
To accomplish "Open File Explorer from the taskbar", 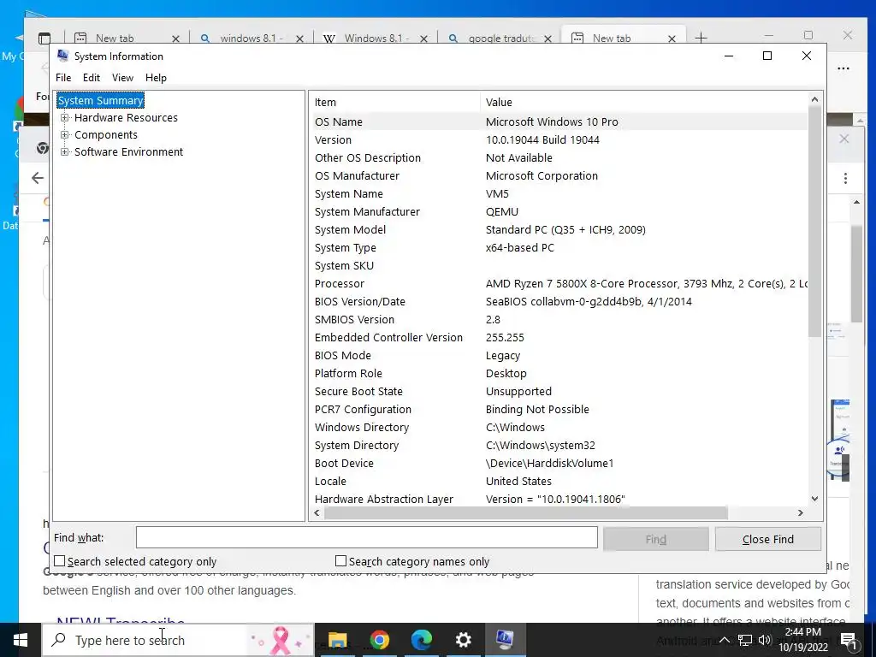I will (x=337, y=640).
